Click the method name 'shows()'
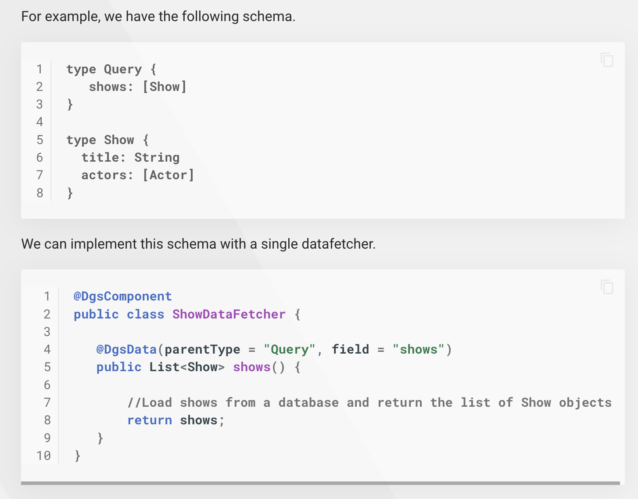The height and width of the screenshot is (499, 638). [259, 367]
